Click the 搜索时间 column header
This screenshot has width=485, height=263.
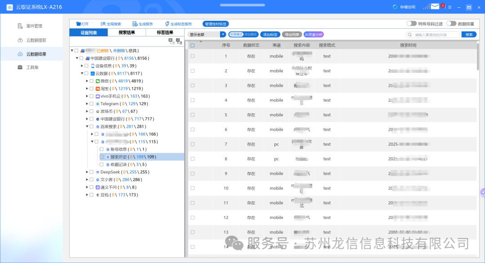coord(408,45)
